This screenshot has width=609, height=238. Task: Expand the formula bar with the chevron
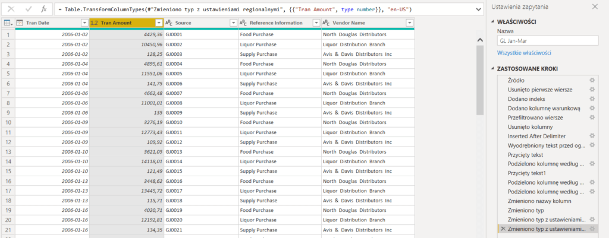click(479, 9)
